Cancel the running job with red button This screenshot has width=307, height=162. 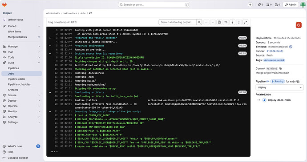click(x=299, y=25)
